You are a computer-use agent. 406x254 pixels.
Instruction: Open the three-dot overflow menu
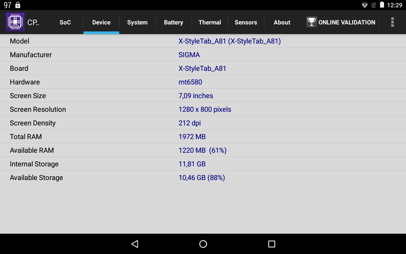pyautogui.click(x=392, y=22)
